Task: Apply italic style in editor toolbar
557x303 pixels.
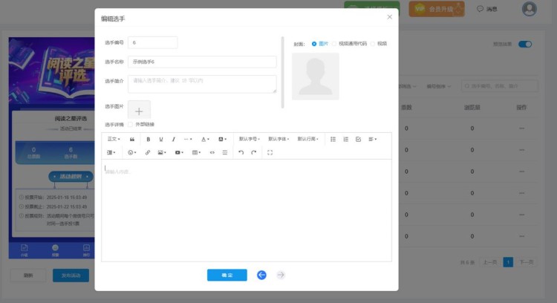Action: pyautogui.click(x=174, y=139)
